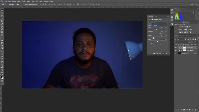
Task: Open the Filter menu
Action: (33, 1)
